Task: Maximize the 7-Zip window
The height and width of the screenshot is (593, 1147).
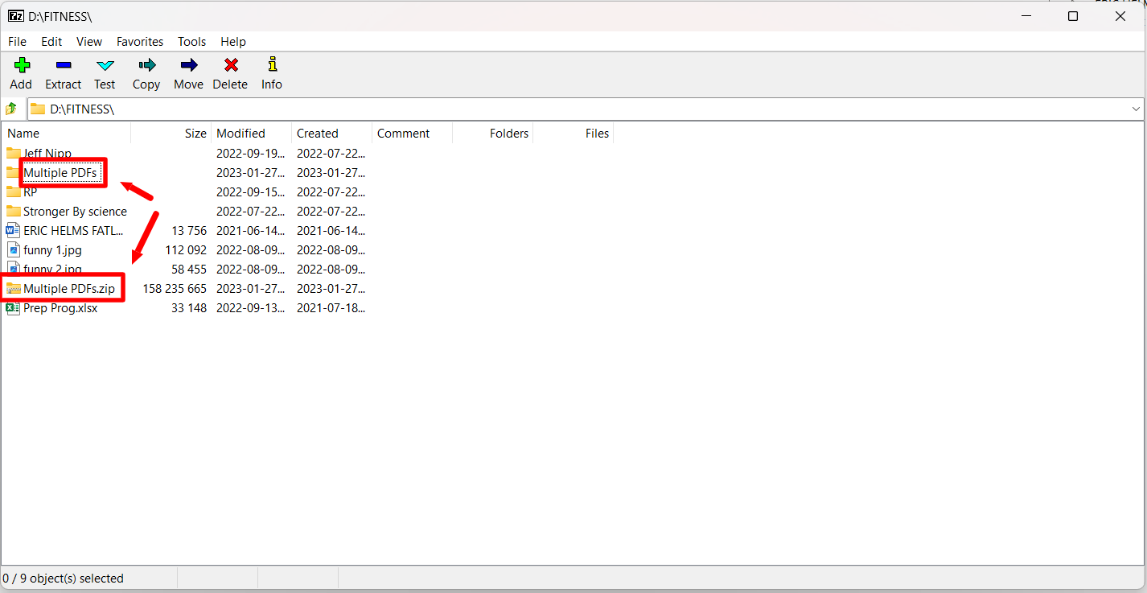Action: pos(1073,16)
